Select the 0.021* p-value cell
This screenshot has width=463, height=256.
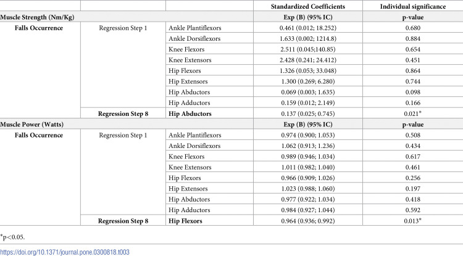coord(413,114)
